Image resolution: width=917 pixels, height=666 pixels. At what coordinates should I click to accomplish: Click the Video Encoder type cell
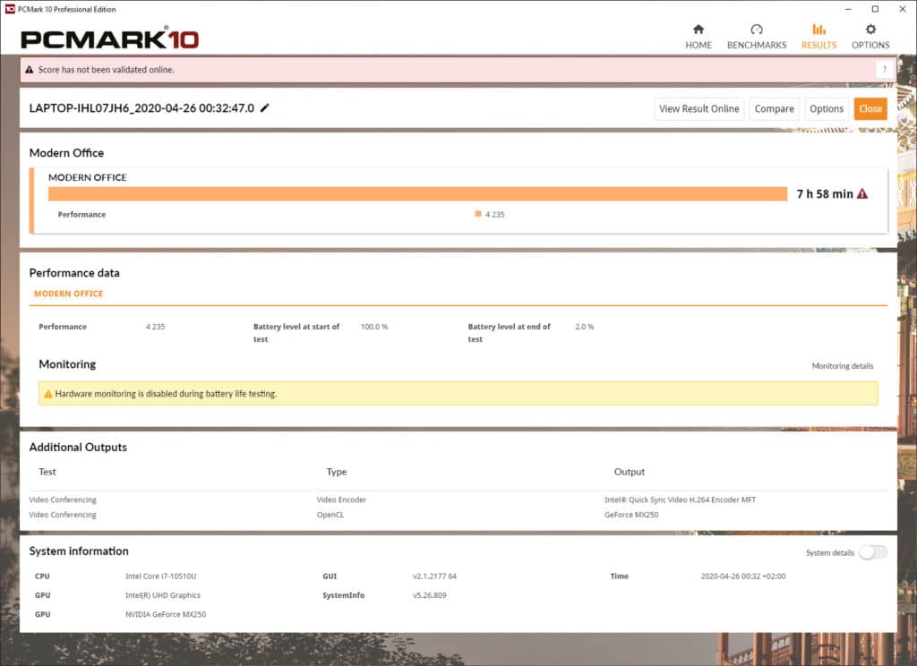pos(341,499)
